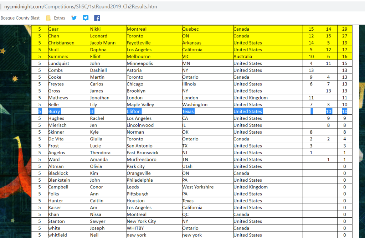The width and height of the screenshot is (365, 238).
Task: Open the Extras bookmarks folder icon
Action: [48, 18]
